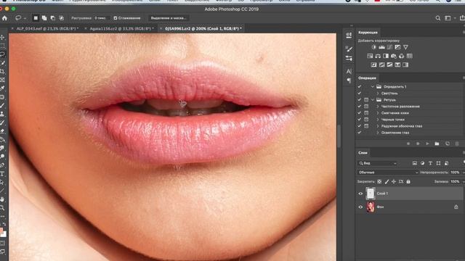The width and height of the screenshot is (465, 261).
Task: Hide the Слой 1 layer
Action: click(360, 194)
